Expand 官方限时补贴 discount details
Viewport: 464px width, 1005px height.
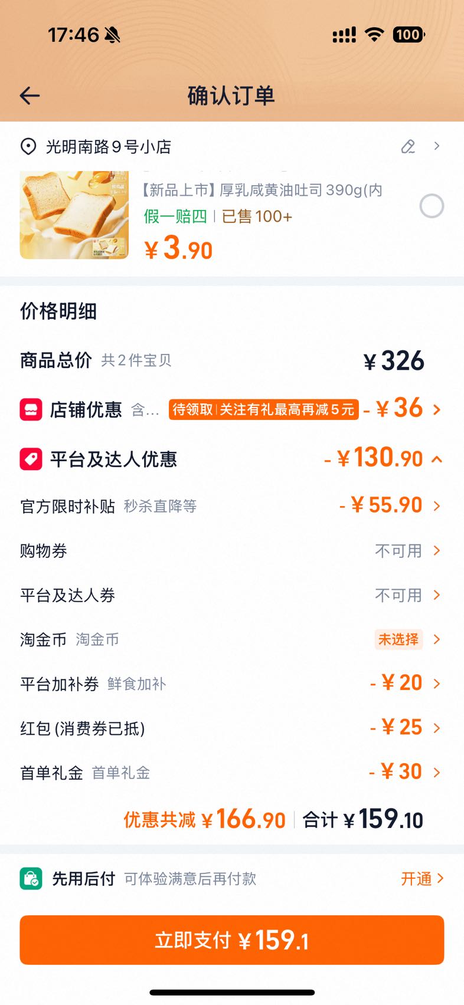[437, 506]
